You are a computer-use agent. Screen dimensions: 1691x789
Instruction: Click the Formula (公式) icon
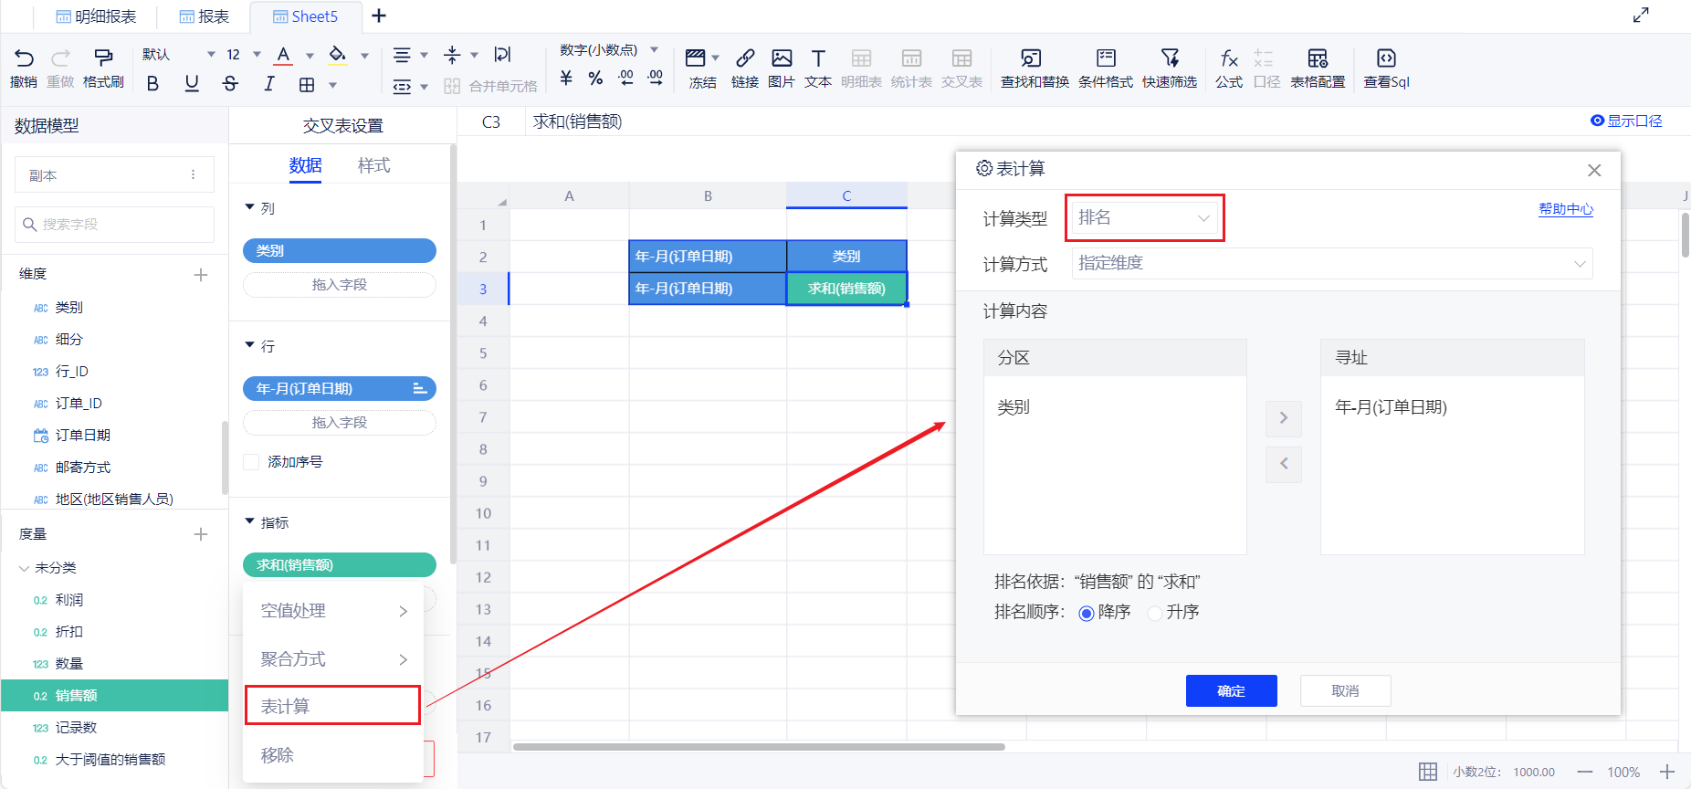pyautogui.click(x=1229, y=68)
